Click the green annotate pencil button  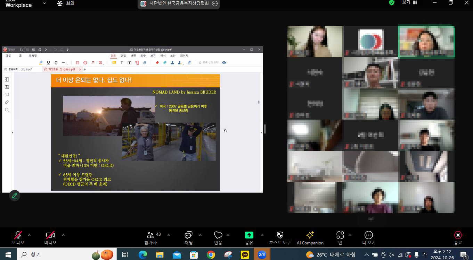tap(15, 196)
